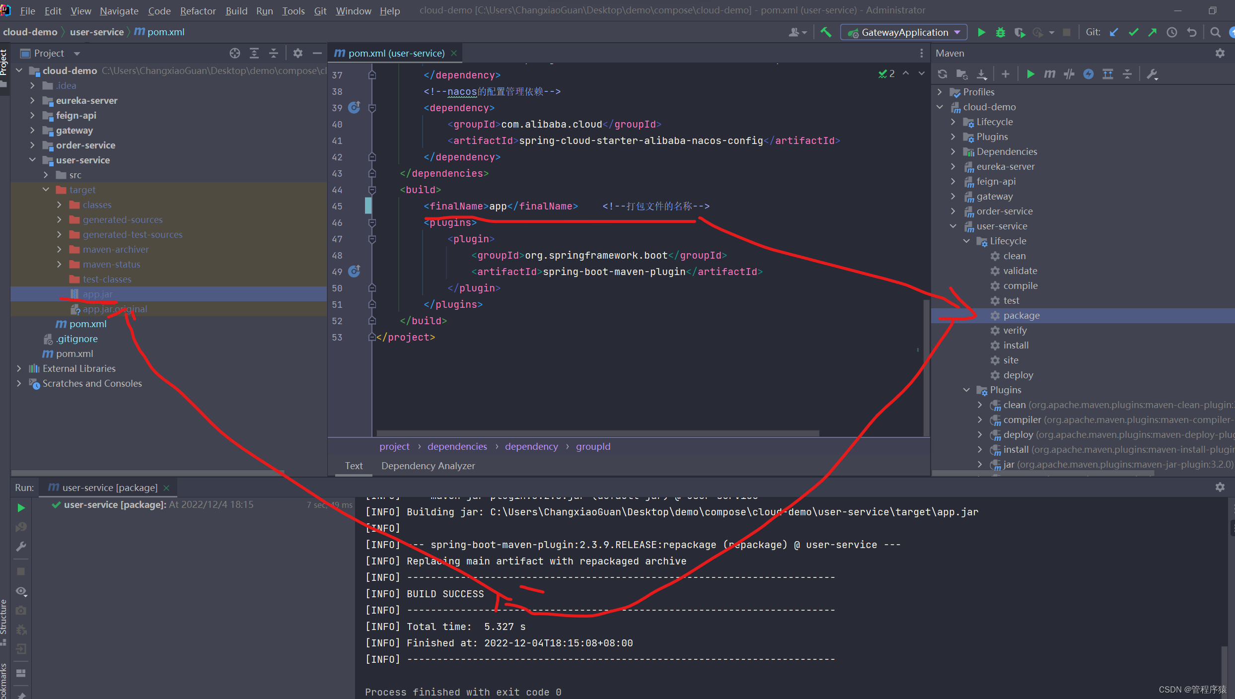Viewport: 1235px width, 699px height.
Task: Click the gutter icon on line 39
Action: click(x=354, y=107)
